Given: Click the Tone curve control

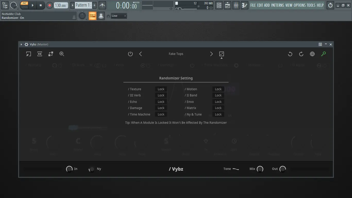Looking at the screenshot, I should [x=236, y=169].
